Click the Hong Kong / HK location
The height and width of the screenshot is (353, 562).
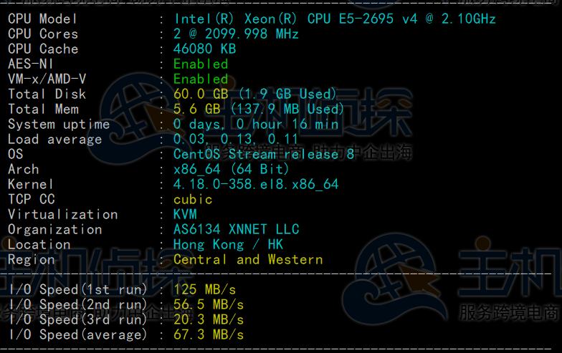[x=228, y=245]
